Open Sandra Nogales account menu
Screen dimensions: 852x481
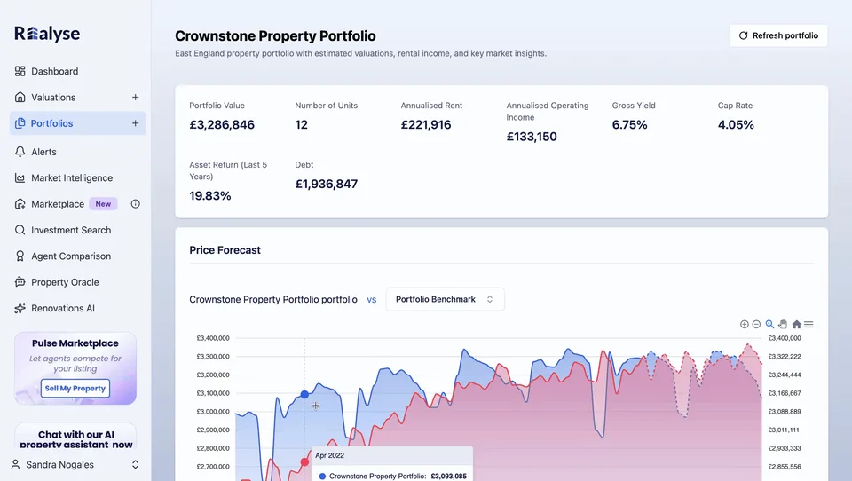[75, 465]
